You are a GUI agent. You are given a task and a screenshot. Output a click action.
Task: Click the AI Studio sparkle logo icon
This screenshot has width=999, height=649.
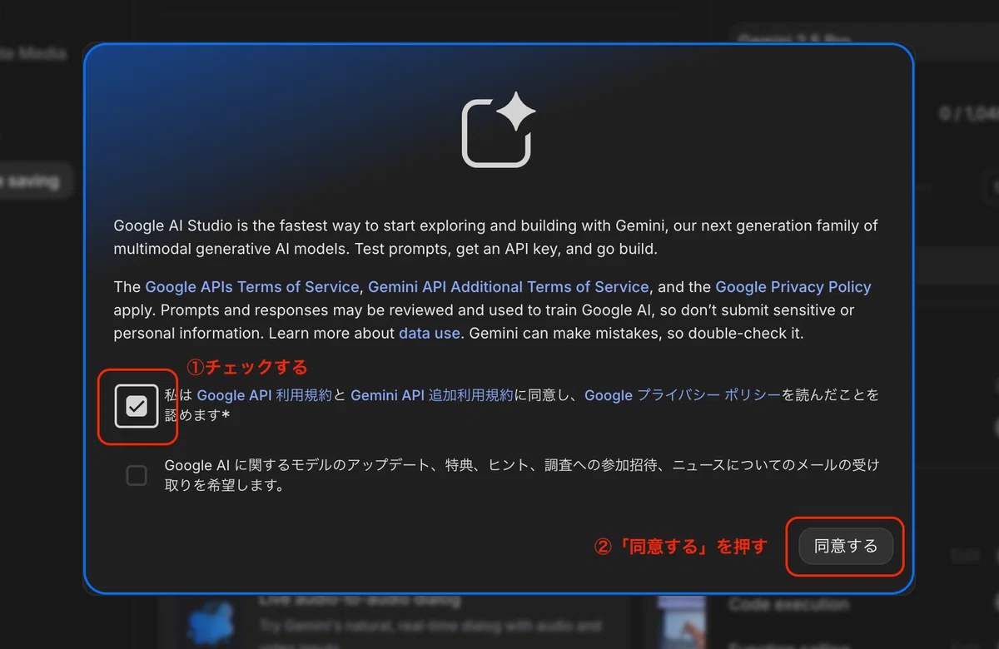(498, 130)
